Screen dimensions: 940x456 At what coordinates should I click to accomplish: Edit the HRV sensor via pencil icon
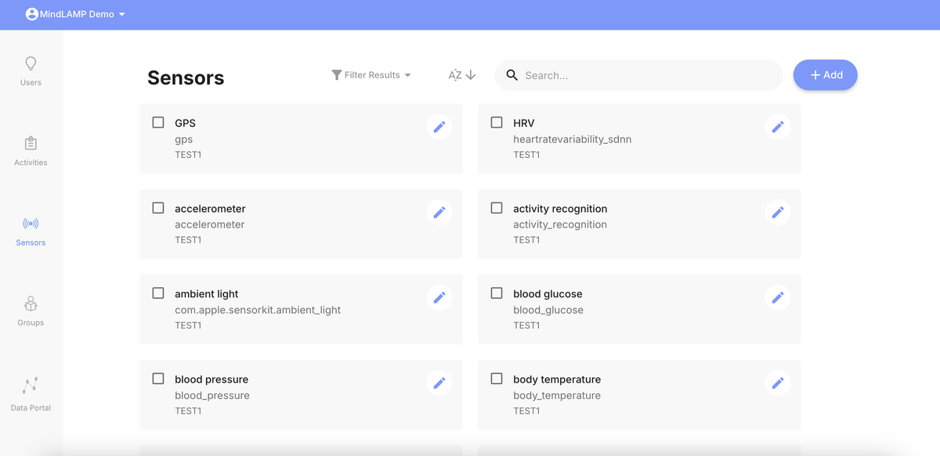click(778, 127)
